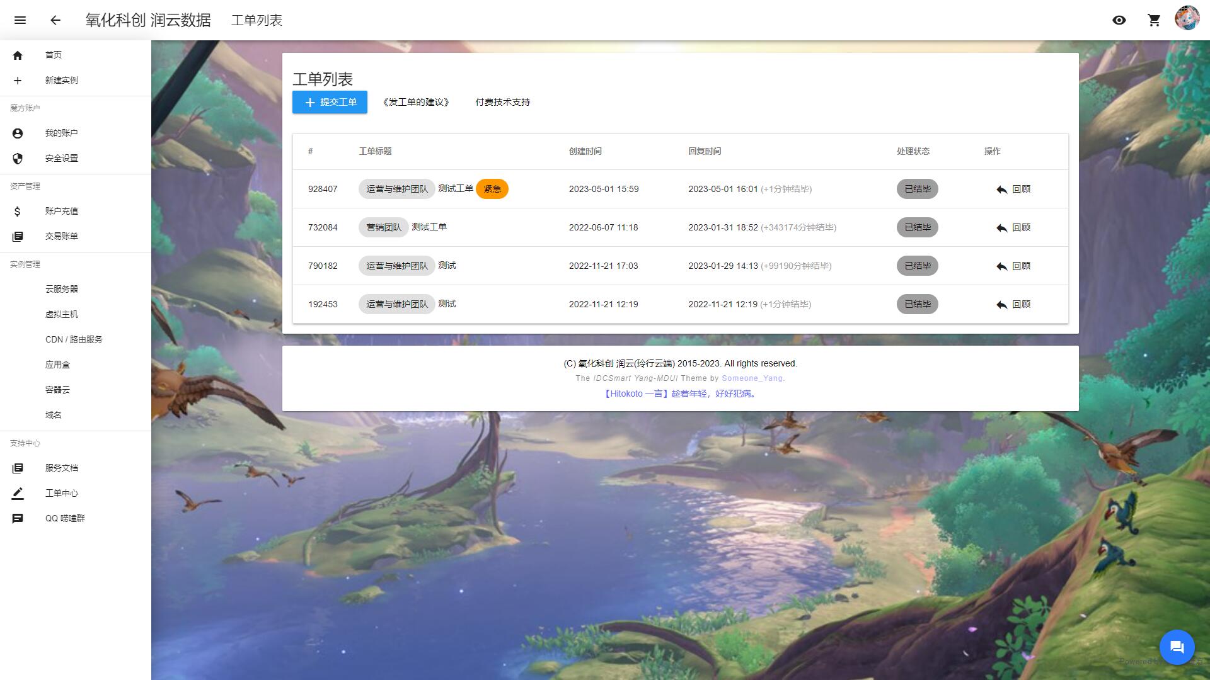Open the Someone_Yang footer link
The height and width of the screenshot is (680, 1210).
[x=753, y=378]
